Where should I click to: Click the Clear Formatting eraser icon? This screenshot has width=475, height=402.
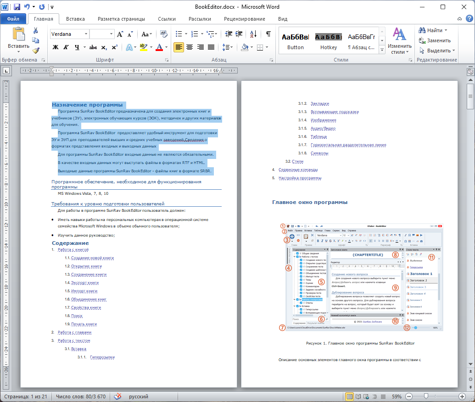(x=164, y=34)
